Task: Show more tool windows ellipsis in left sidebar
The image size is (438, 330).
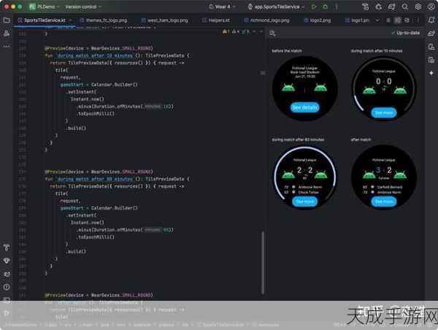Action: [7, 47]
